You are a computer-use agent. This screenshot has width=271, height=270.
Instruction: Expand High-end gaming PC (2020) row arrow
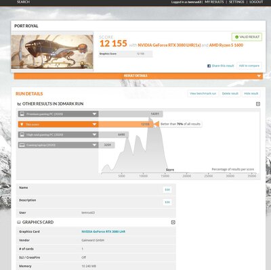(x=94, y=135)
